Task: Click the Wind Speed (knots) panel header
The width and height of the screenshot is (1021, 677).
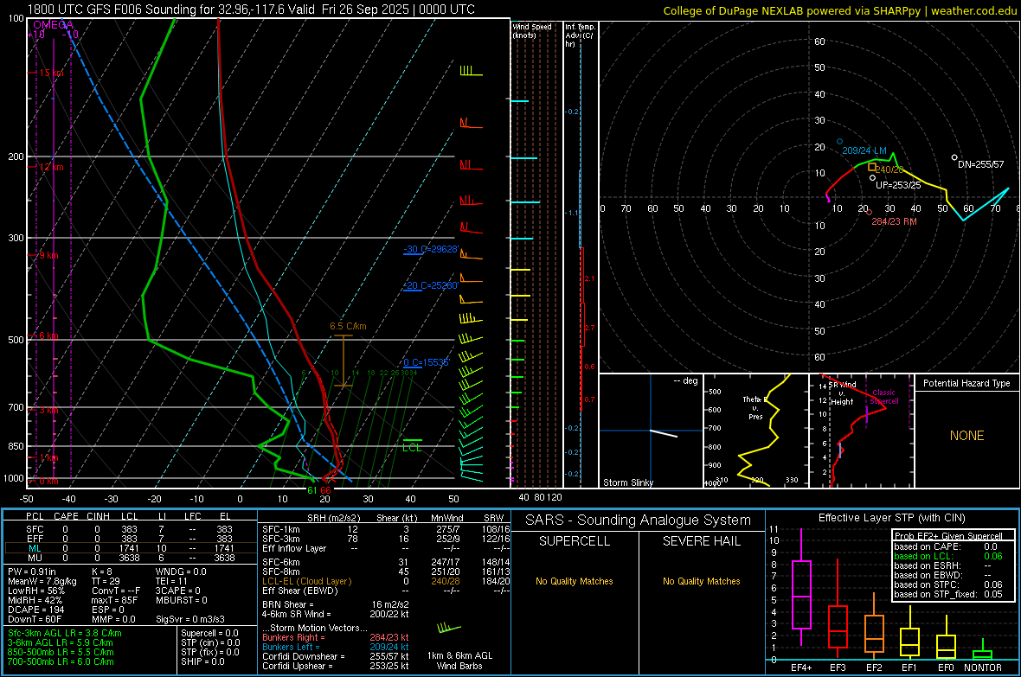Action: click(532, 30)
